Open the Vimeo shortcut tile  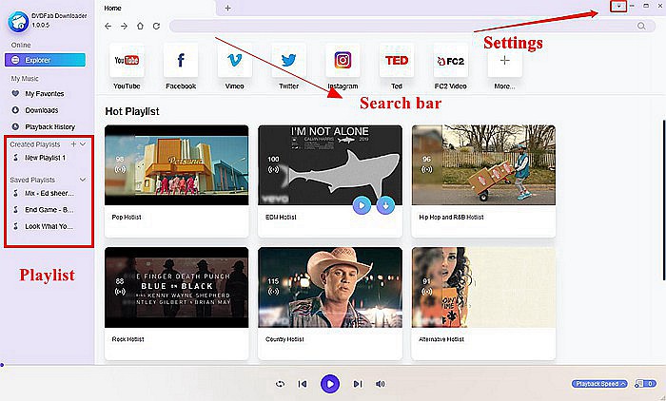[234, 60]
